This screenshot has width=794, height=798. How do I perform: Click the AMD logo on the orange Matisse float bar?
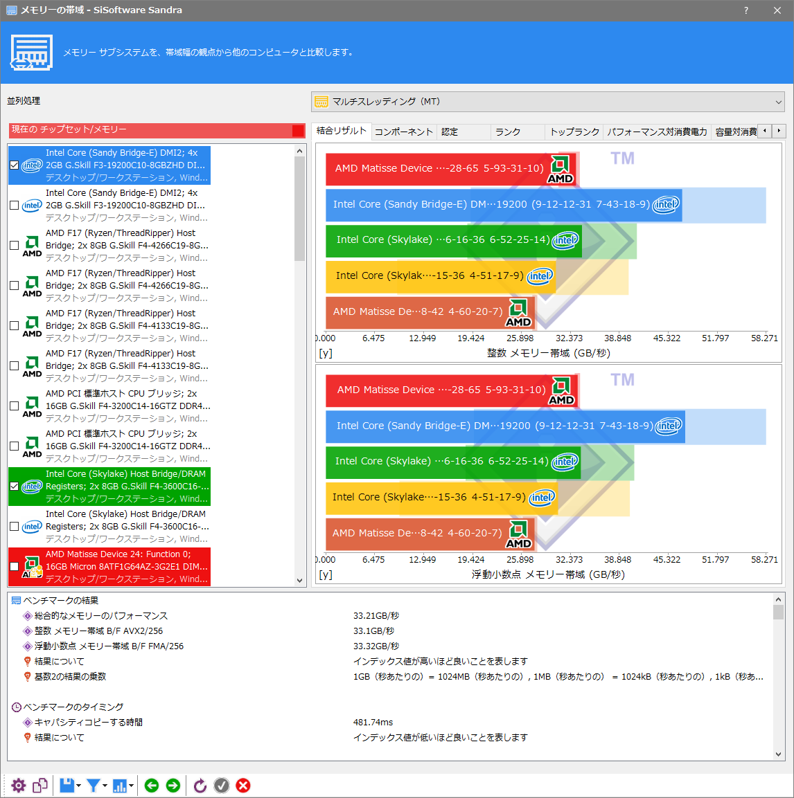pos(518,534)
